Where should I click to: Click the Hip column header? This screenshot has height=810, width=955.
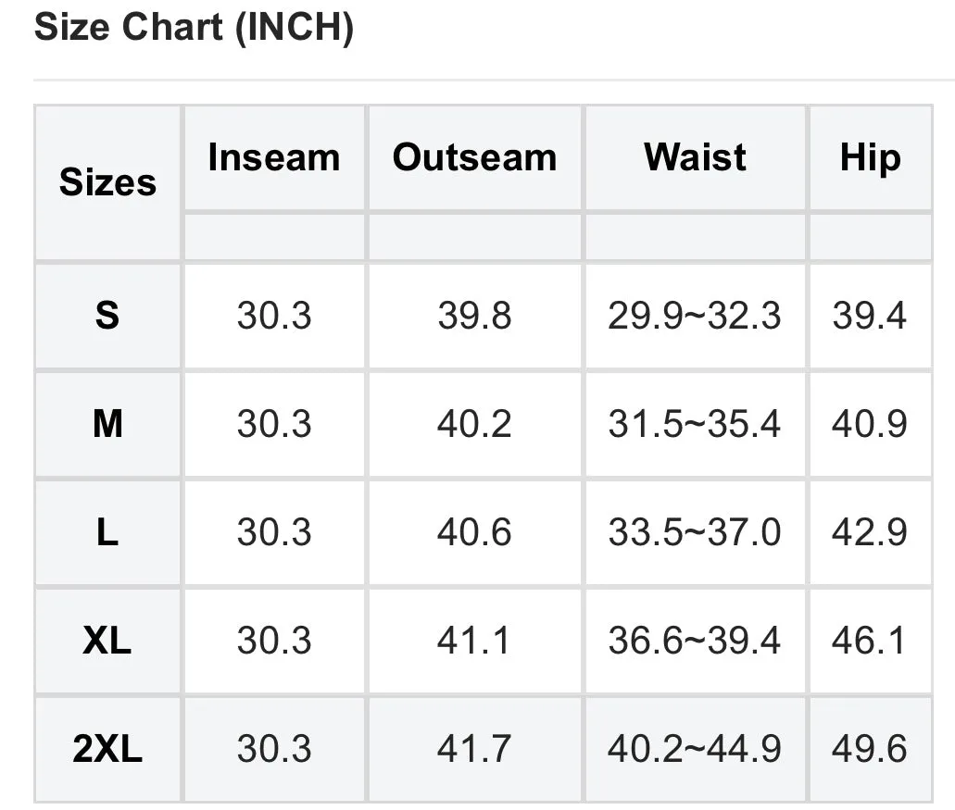click(x=870, y=158)
